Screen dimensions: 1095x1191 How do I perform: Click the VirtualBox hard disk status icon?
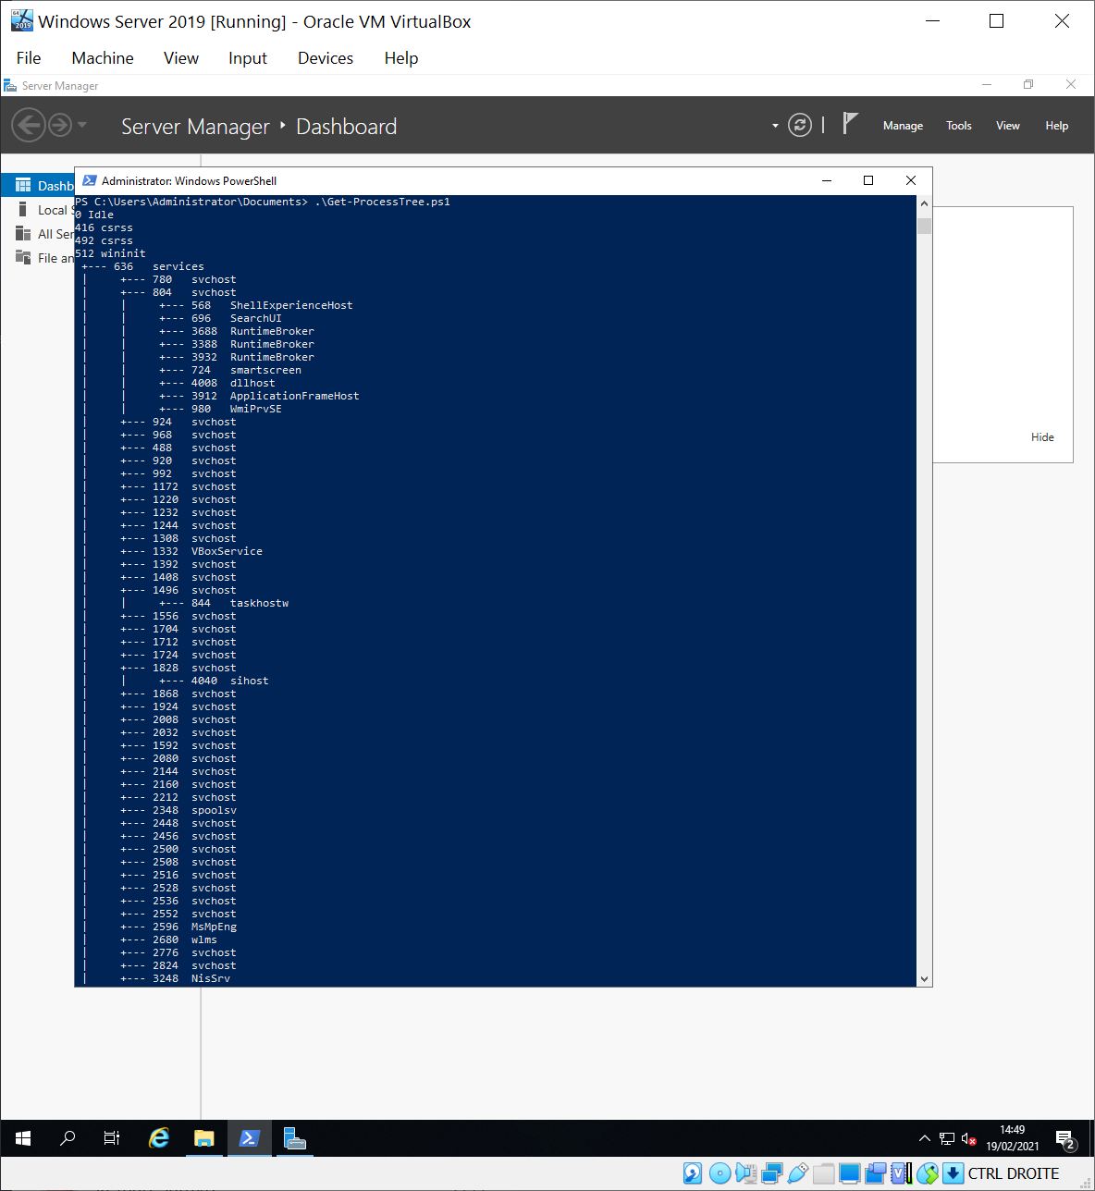693,1173
